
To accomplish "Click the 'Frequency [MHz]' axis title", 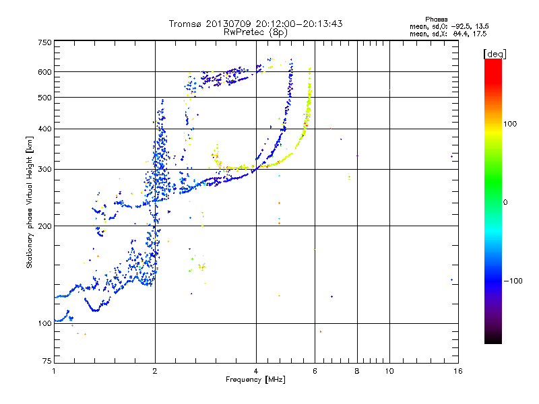I will 255,380.
